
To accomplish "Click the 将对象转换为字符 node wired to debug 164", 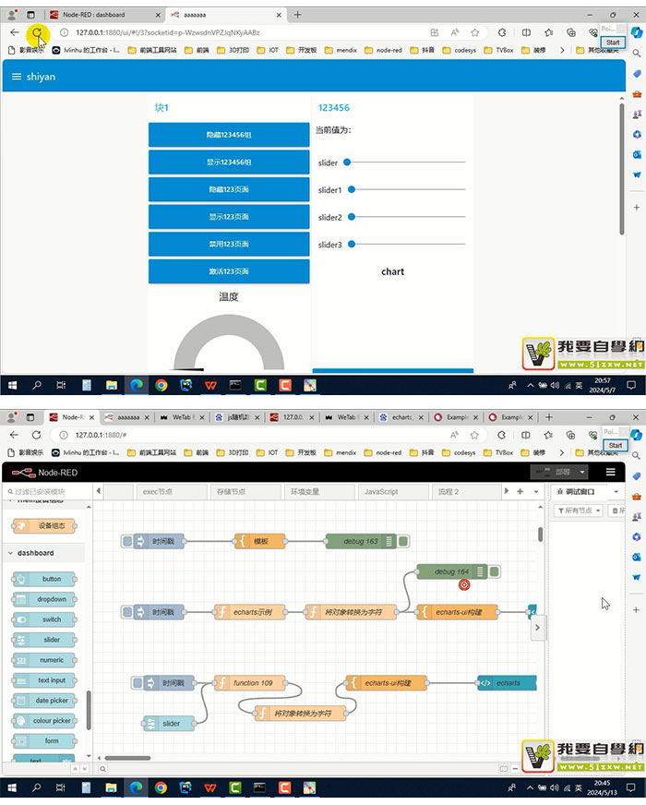I will (x=352, y=612).
